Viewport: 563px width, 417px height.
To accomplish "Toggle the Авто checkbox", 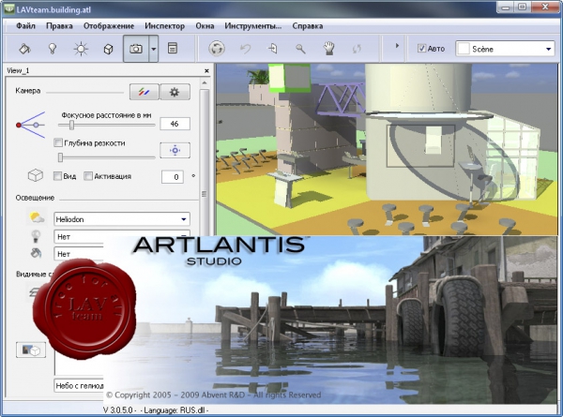I will (x=421, y=49).
